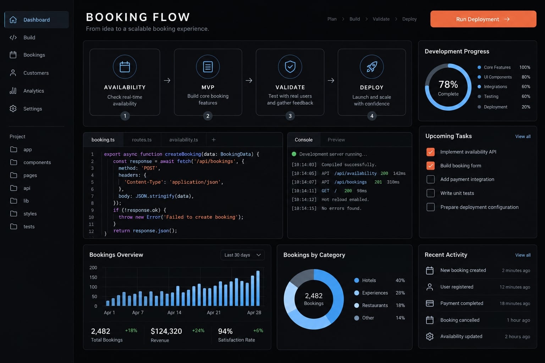The image size is (545, 363).
Task: Click the /api/bookings path in Console log
Action: tap(351, 182)
